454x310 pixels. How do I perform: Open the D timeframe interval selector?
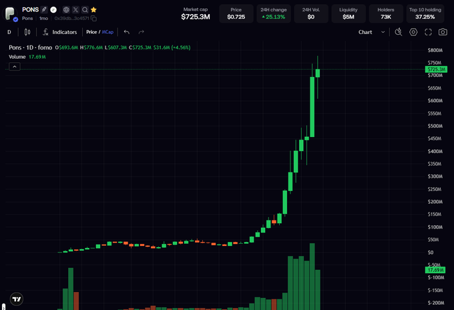(9, 32)
